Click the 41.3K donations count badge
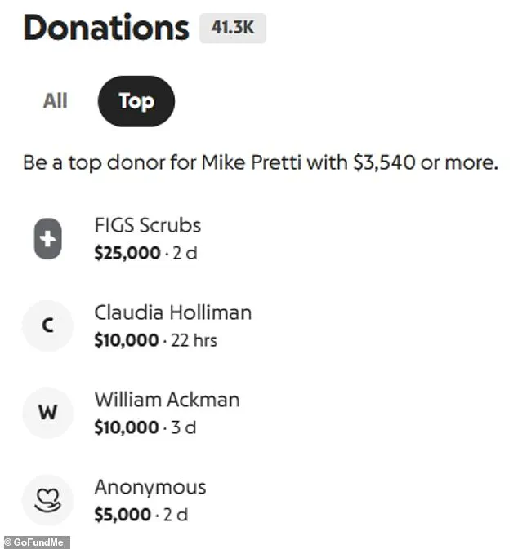 coord(233,29)
